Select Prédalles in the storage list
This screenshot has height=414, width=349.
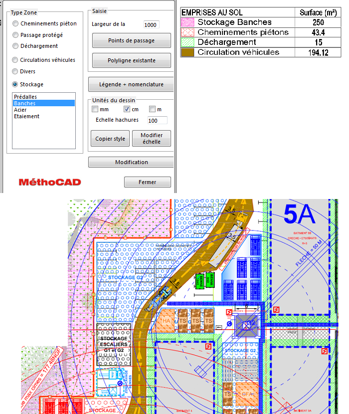click(43, 97)
